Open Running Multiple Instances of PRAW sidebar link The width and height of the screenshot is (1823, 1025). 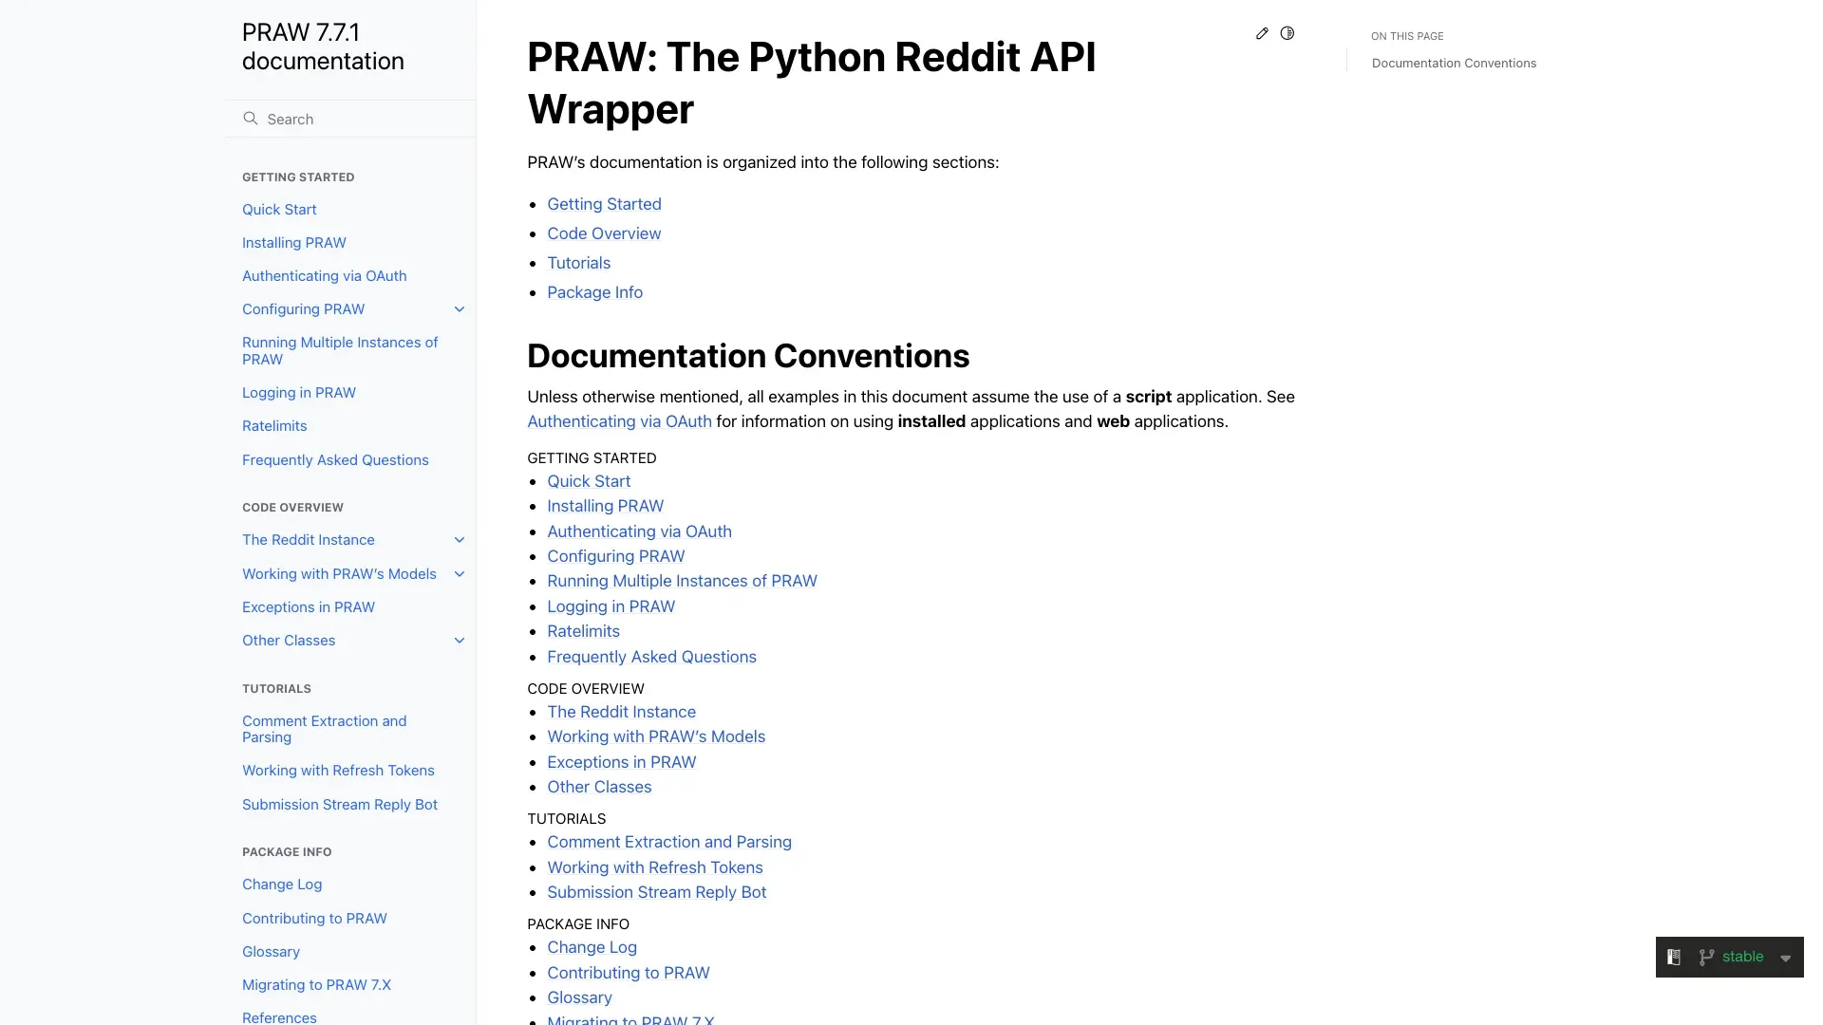[340, 351]
